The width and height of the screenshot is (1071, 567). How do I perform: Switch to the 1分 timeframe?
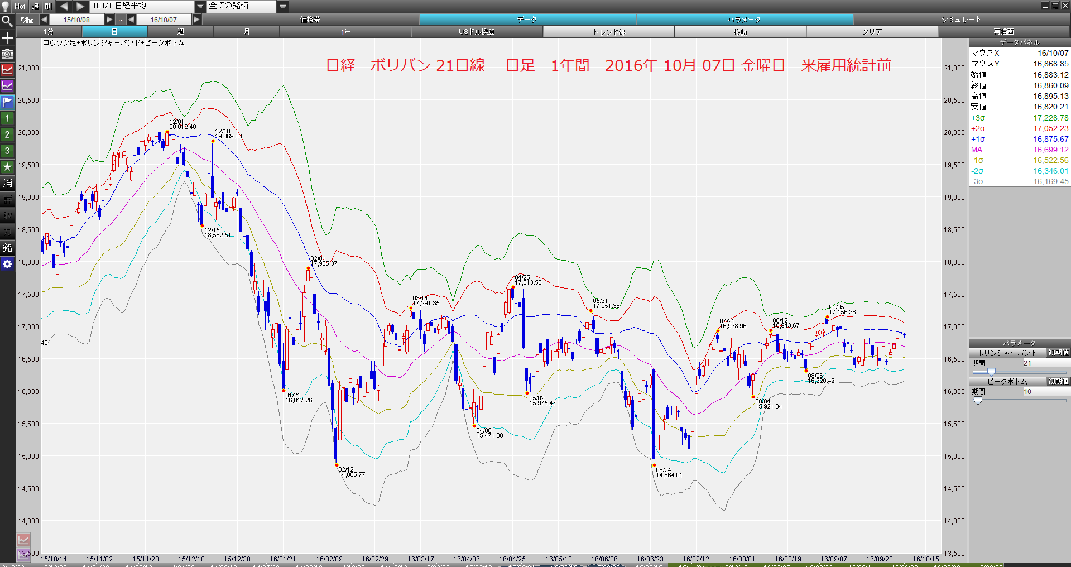pyautogui.click(x=49, y=32)
